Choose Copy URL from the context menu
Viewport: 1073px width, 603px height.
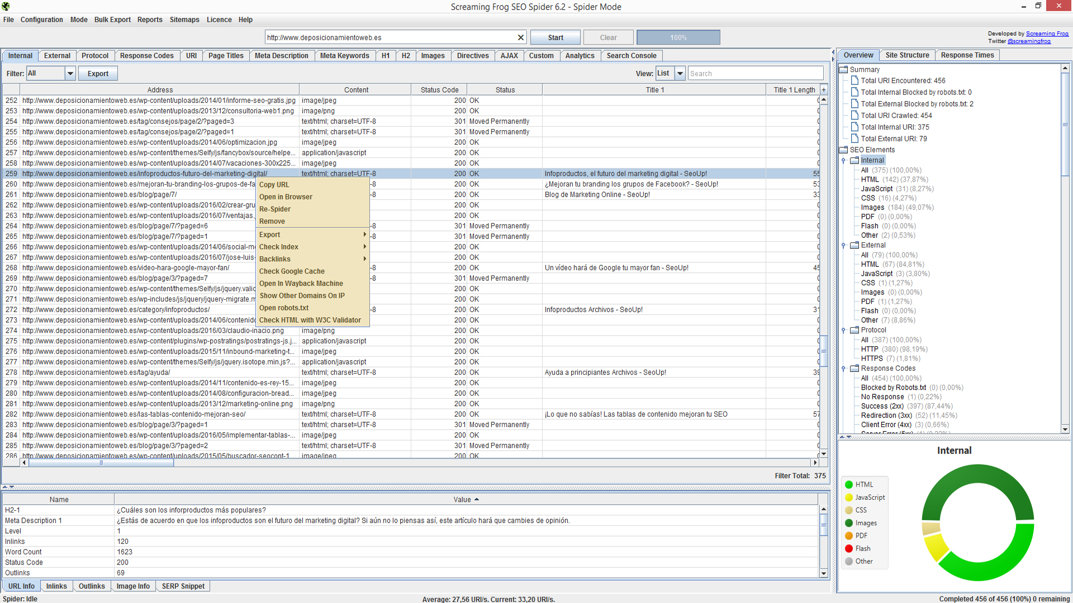pyautogui.click(x=312, y=185)
